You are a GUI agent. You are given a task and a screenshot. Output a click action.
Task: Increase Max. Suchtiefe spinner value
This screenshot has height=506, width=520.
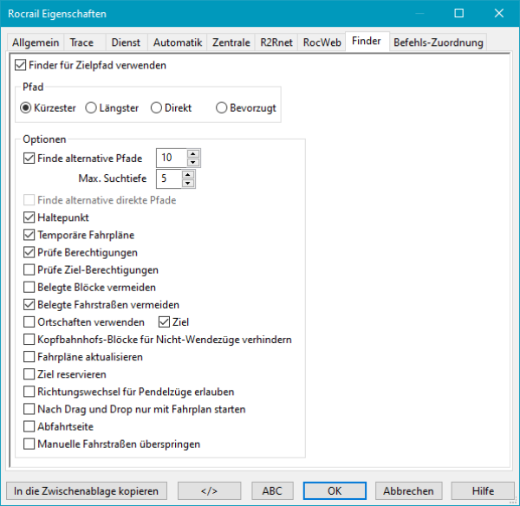tap(188, 174)
